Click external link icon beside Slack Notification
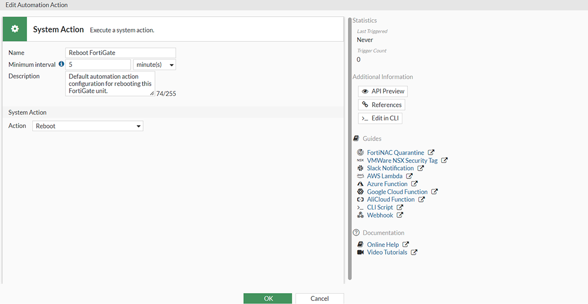This screenshot has width=588, height=304. pos(421,168)
